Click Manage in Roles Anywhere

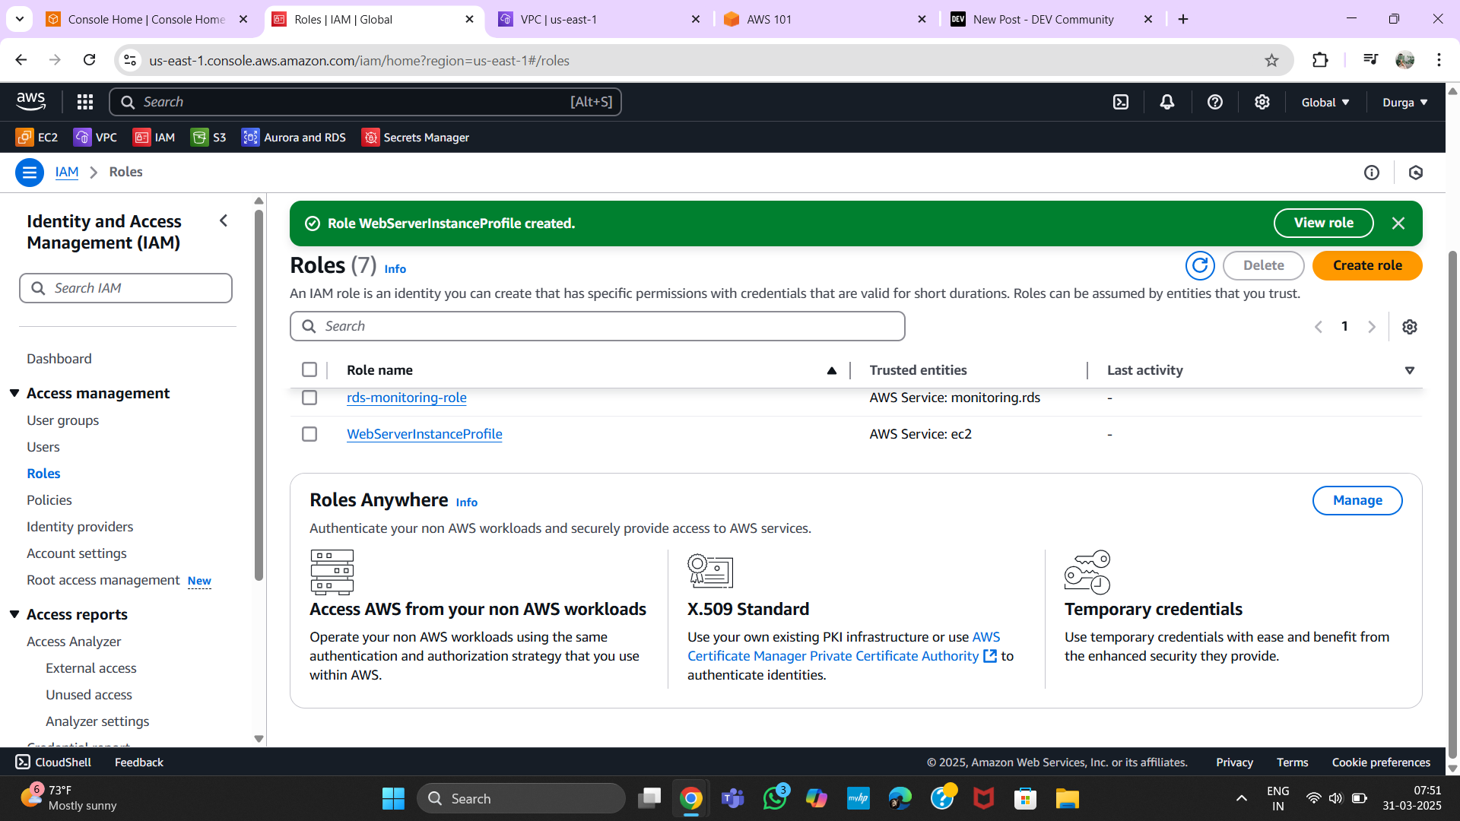click(1357, 500)
